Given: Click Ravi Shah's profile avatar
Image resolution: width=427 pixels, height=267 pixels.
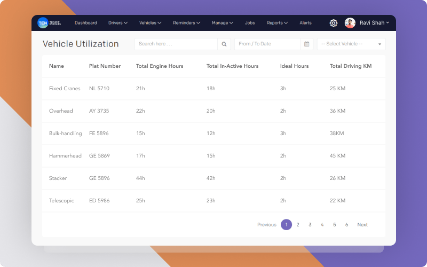Looking at the screenshot, I should point(350,23).
